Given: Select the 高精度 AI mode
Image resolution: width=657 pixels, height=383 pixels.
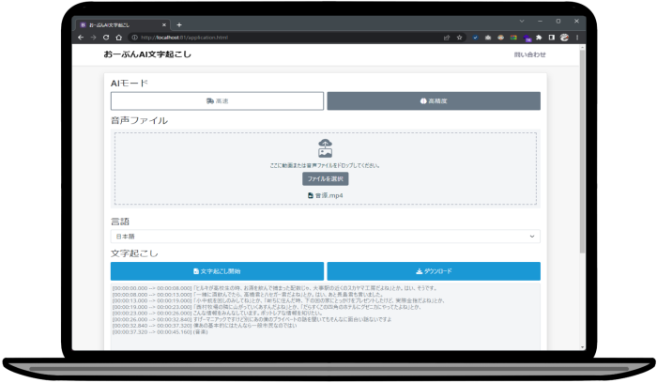Looking at the screenshot, I should tap(434, 101).
